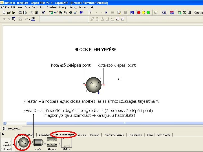Click the B1 block label
Viewport: 203px width, 152px height.
(x=119, y=79)
